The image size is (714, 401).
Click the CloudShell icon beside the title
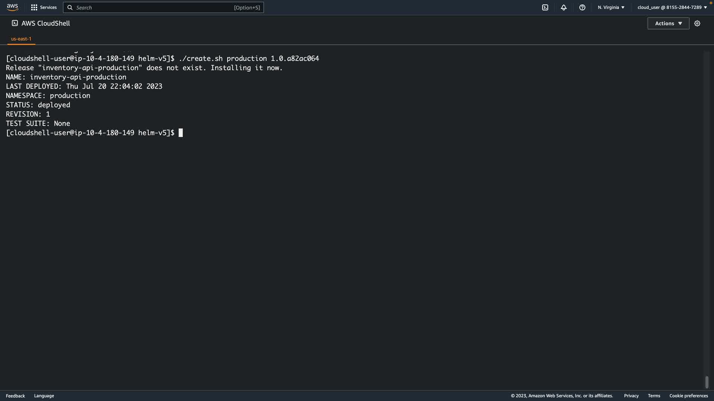[x=15, y=23]
